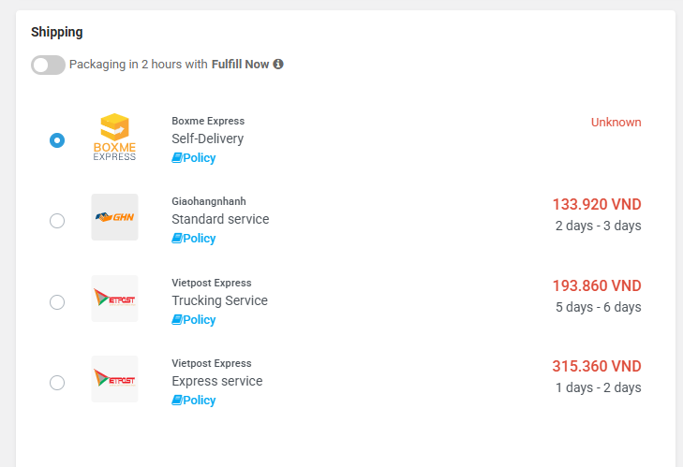Click the 315.360 VND price

point(596,367)
